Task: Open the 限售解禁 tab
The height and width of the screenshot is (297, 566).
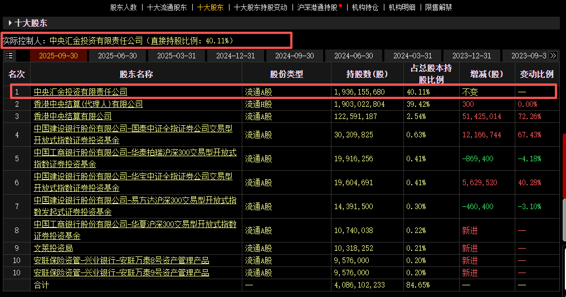Action: (438, 7)
